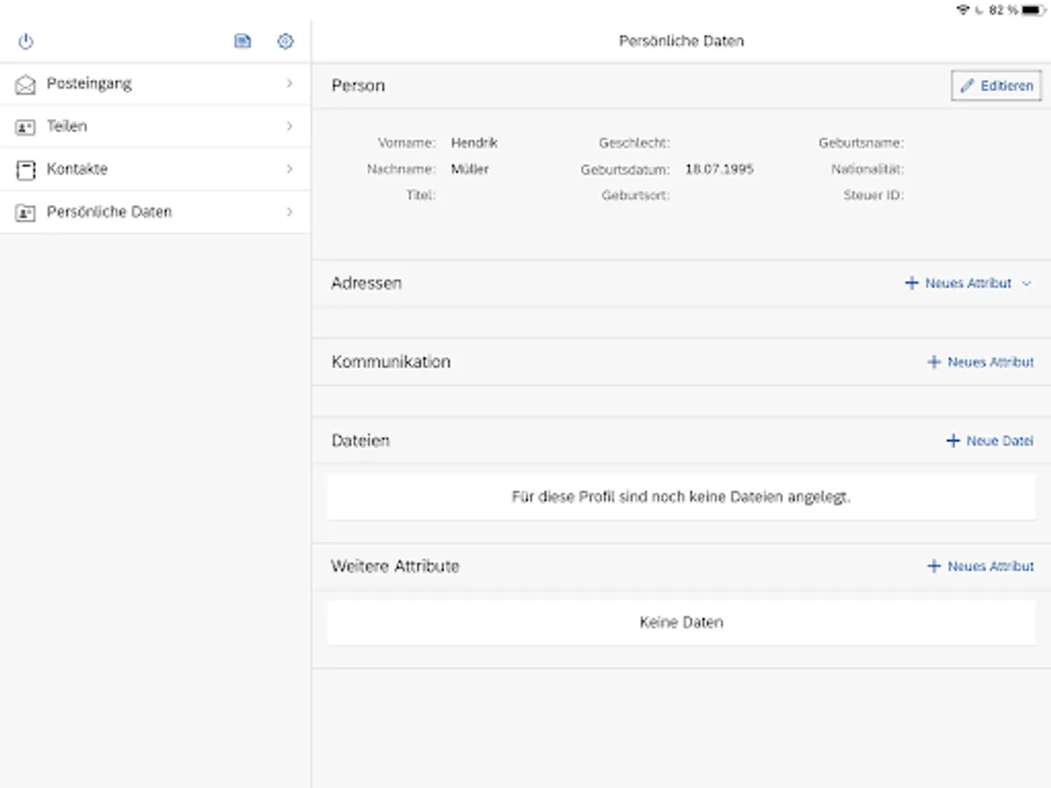This screenshot has height=788, width=1051.
Task: Click the Persönliche Daten card icon
Action: pos(25,212)
